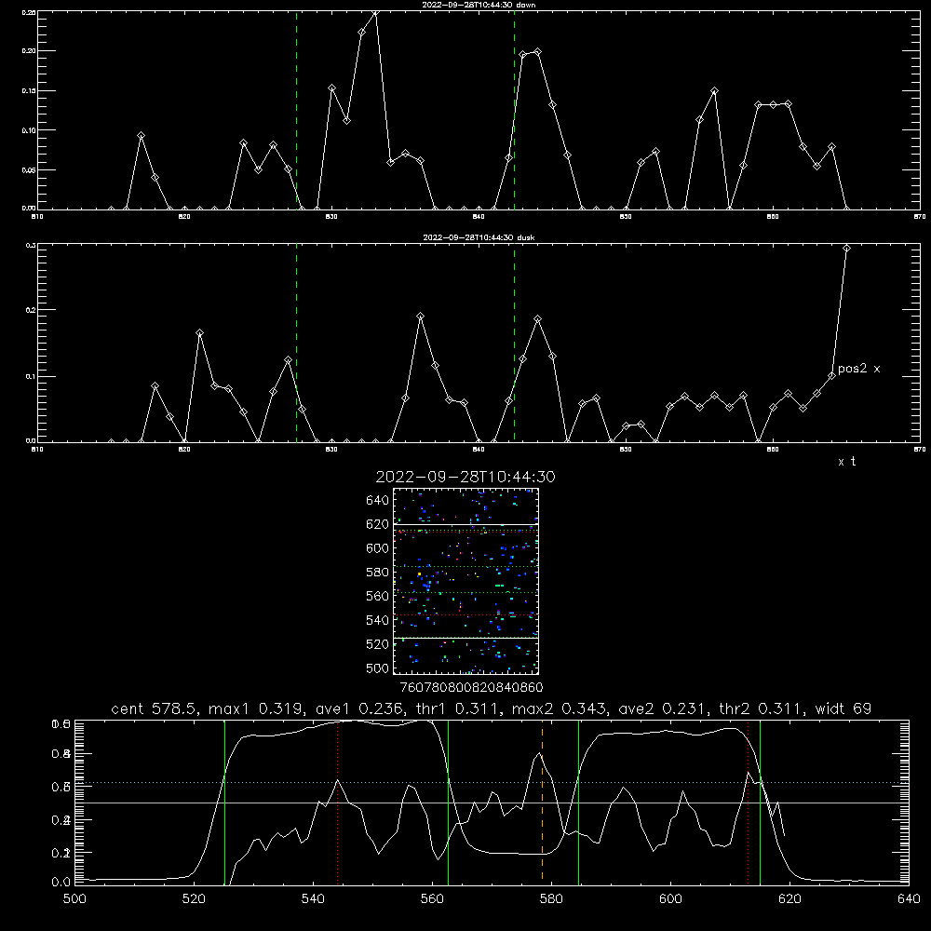Viewport: 931px width, 931px height.
Task: Click the orange dashed center line in bottom plot
Action: click(542, 802)
